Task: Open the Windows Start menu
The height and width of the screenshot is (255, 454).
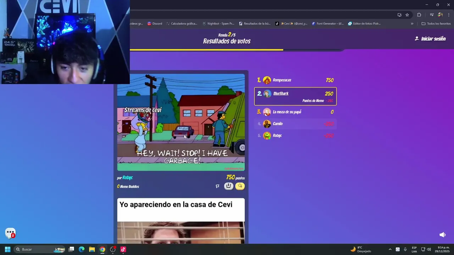Action: [x=7, y=249]
